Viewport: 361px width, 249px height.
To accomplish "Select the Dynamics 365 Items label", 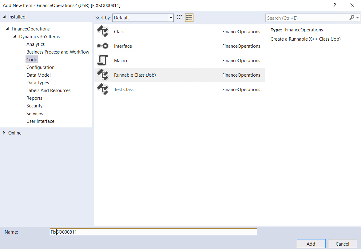I will 39,36.
